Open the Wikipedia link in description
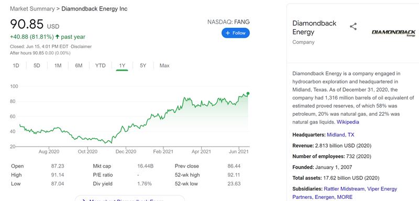 [x=348, y=122]
